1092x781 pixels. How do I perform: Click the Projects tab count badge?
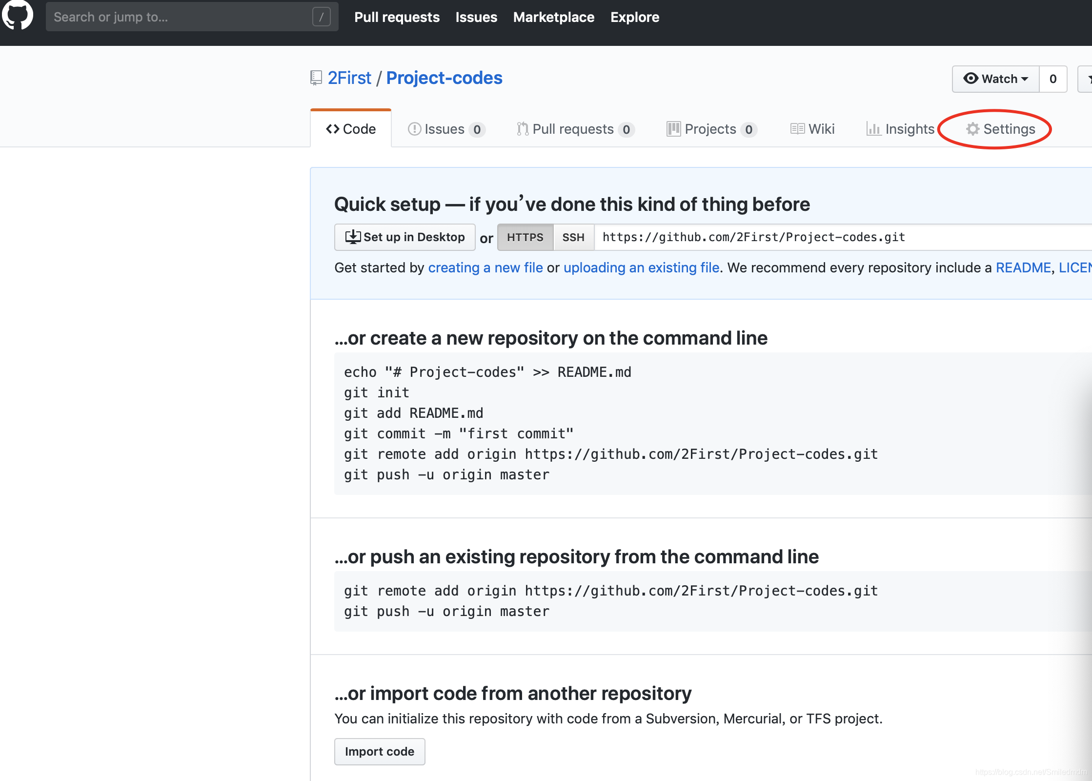(748, 129)
